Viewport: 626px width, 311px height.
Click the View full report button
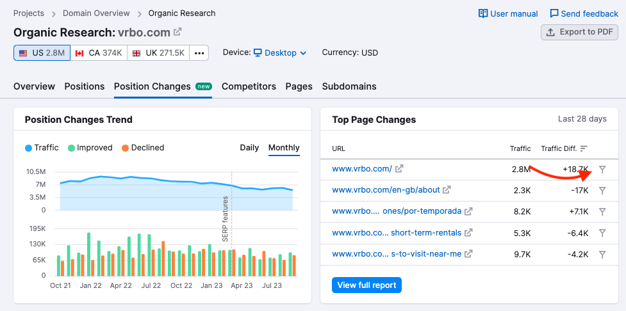[x=367, y=285]
